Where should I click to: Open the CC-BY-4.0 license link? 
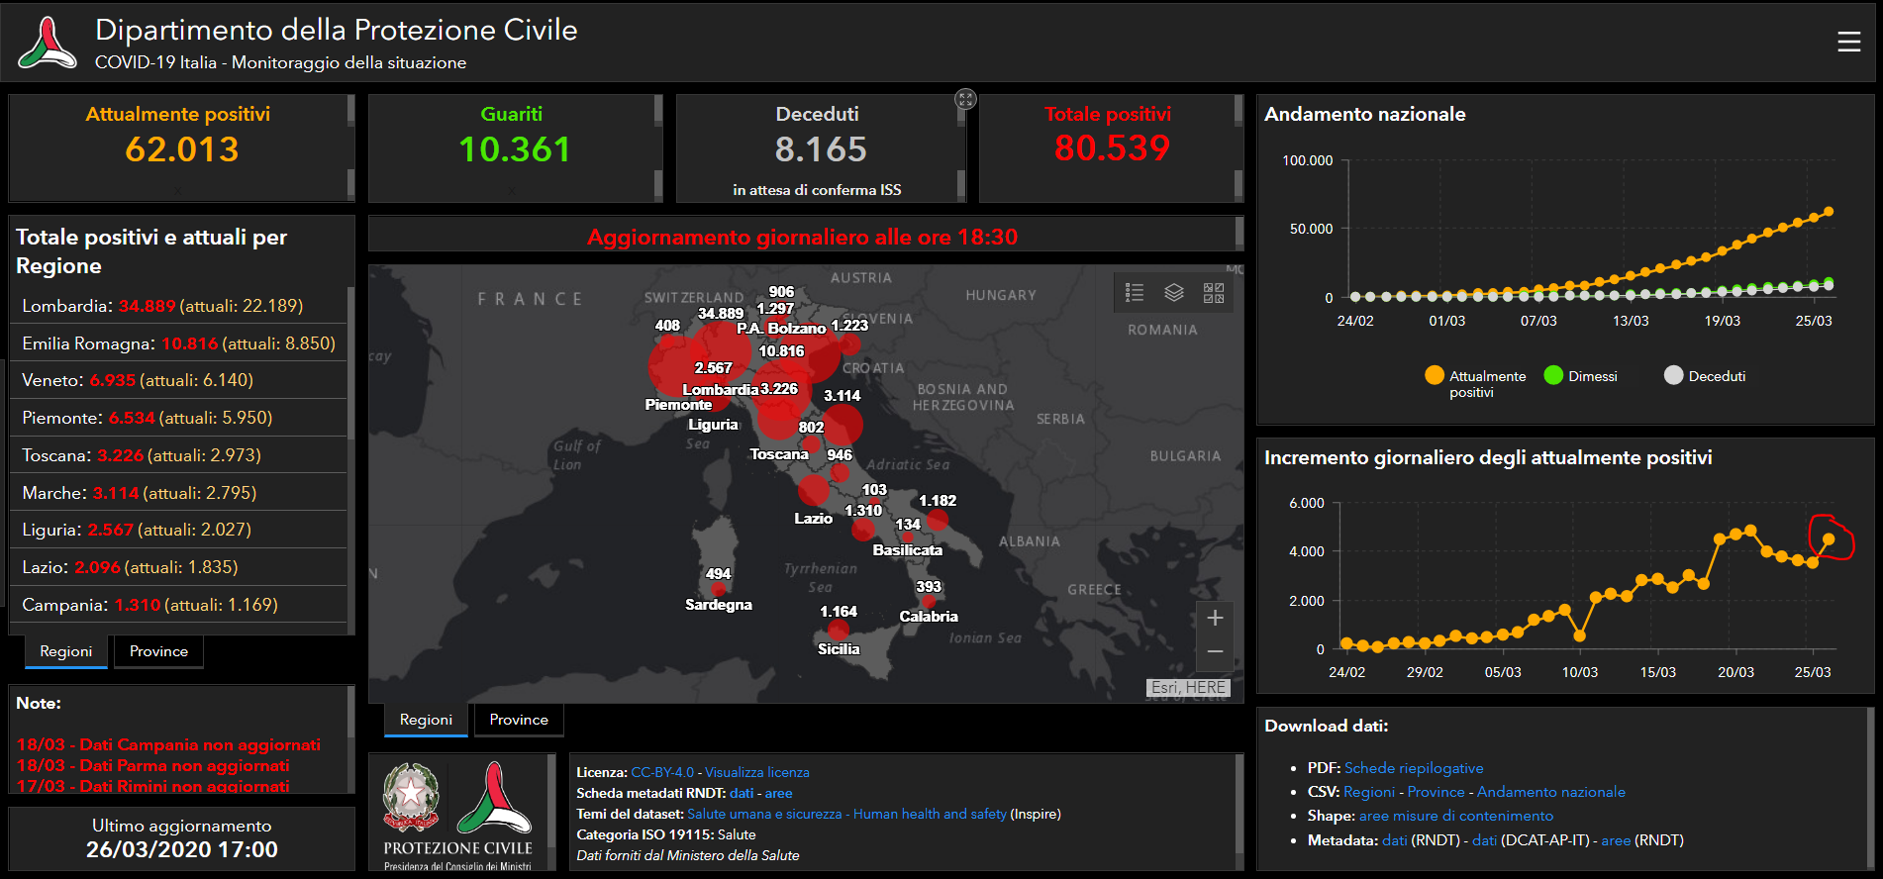click(661, 772)
